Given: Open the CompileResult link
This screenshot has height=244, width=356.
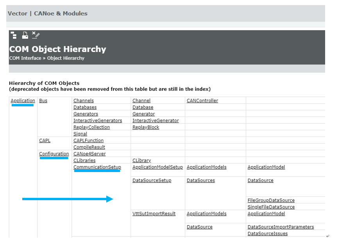Looking at the screenshot, I should pyautogui.click(x=89, y=147).
